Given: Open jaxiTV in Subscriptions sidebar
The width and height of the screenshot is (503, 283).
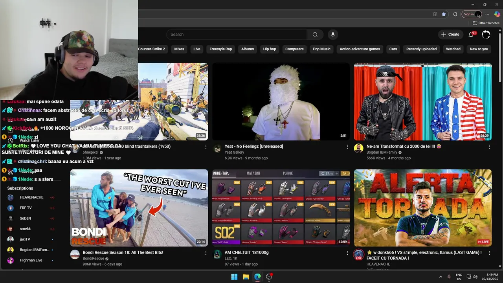Looking at the screenshot, I should (31, 239).
